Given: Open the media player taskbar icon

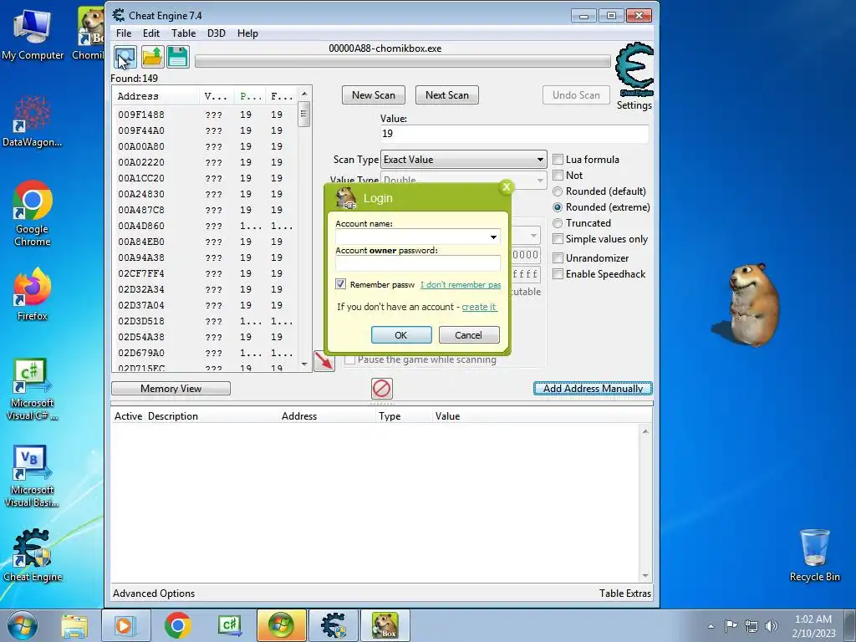Looking at the screenshot, I should (x=125, y=625).
